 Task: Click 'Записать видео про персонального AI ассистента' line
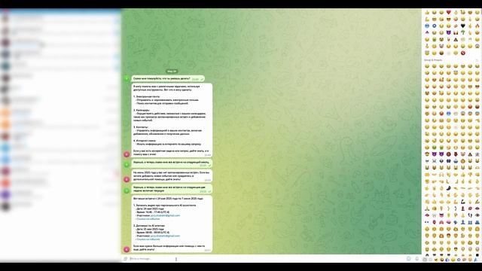(164, 206)
